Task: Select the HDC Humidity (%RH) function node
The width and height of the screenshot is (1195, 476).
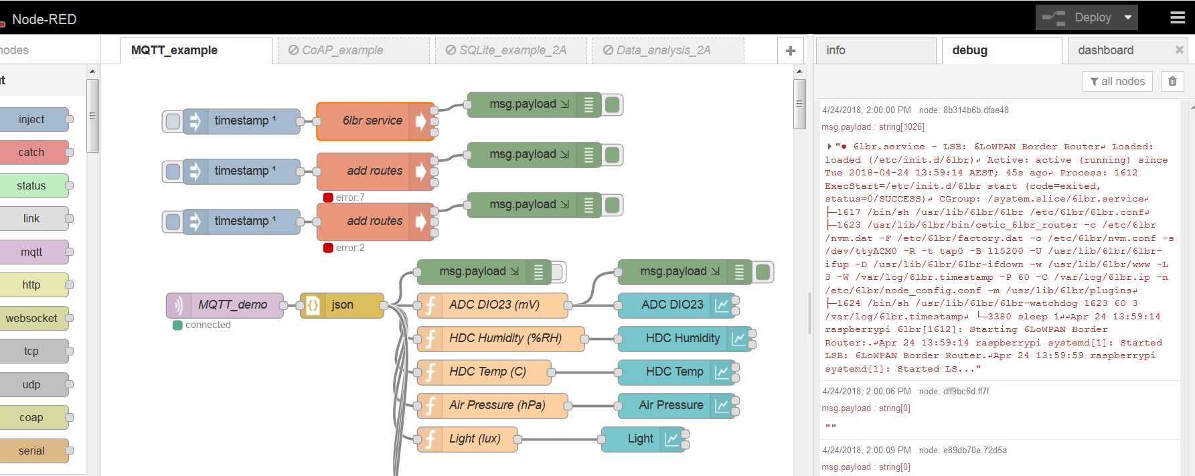Action: (x=501, y=338)
